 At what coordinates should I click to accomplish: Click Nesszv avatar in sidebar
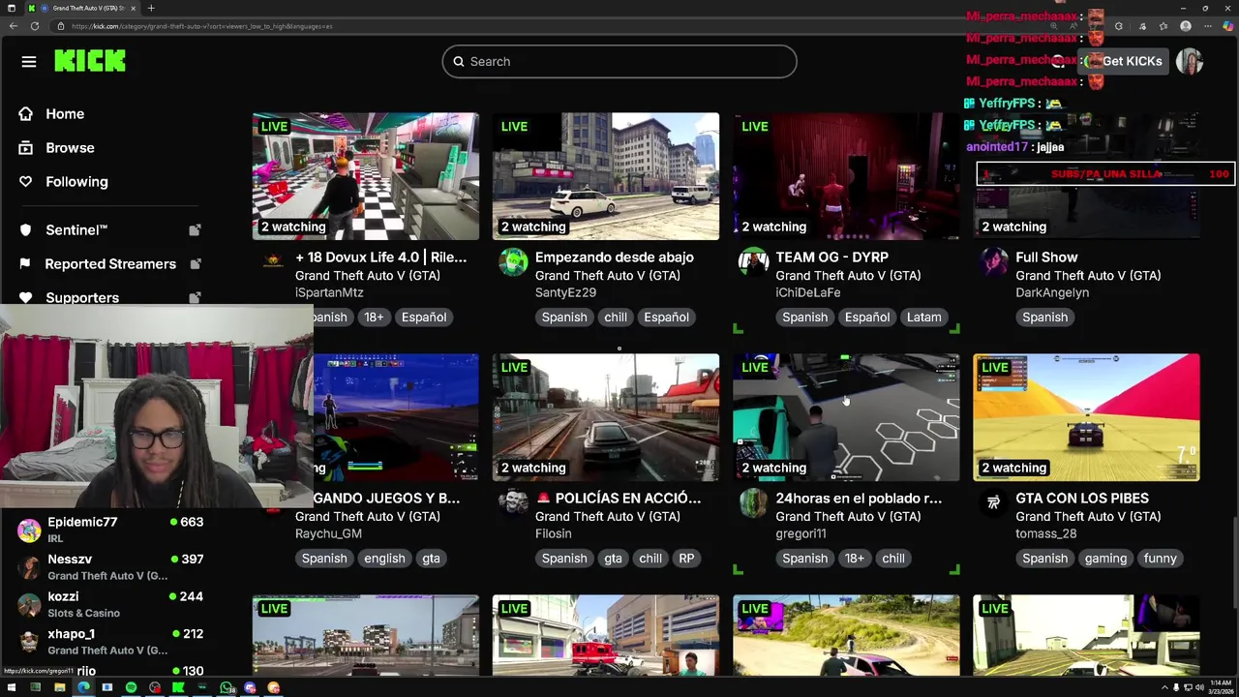click(x=30, y=566)
